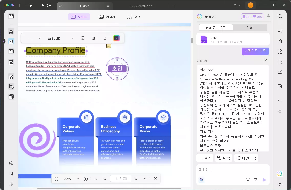Toggle the lightbulb suggestion in AI chat box
Viewport: 291px width, 190px height.
201,180
